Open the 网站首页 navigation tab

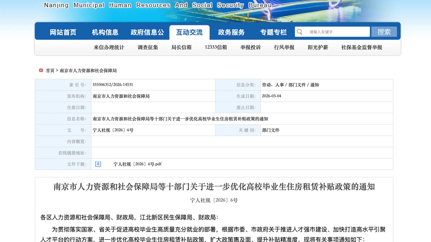click(63, 32)
